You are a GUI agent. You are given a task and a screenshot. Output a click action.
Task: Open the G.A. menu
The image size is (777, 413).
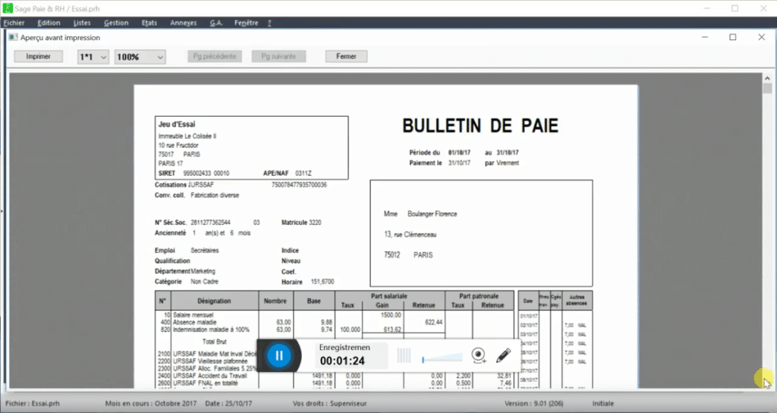coord(216,23)
